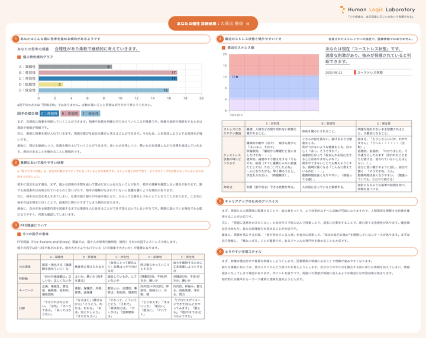Click underlined text あなたは現在「ユーストレス状態」です

pos(364,49)
